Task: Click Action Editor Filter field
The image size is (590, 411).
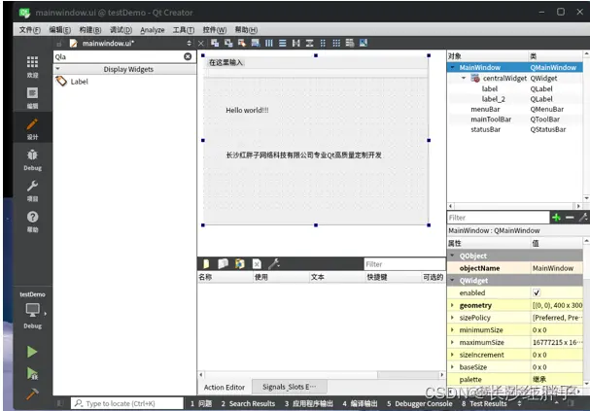Action: point(405,264)
